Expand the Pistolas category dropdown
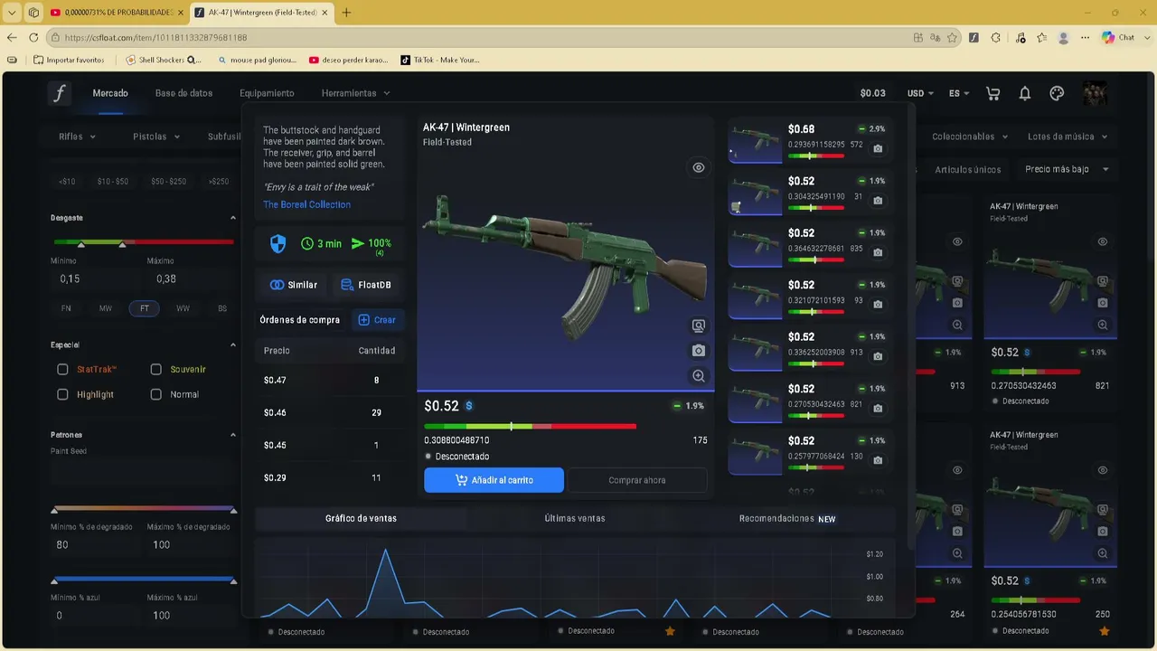Viewport: 1157px width, 651px height. [x=156, y=137]
